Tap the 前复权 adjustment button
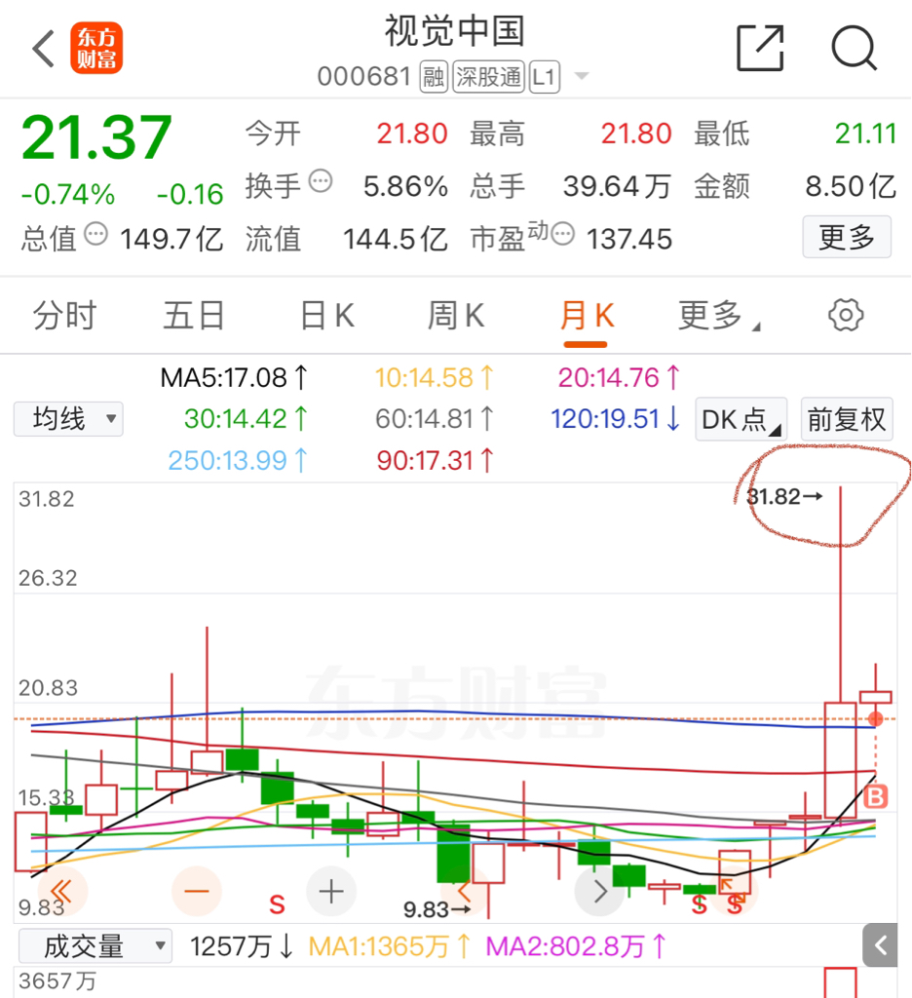 (x=847, y=419)
